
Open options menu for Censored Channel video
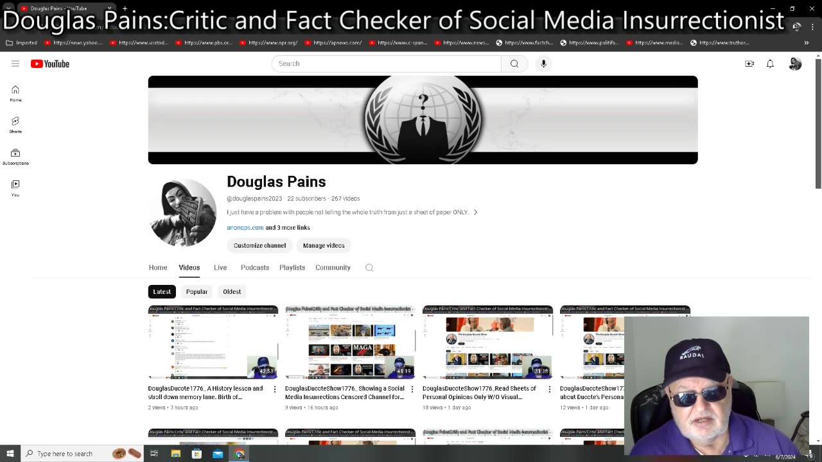pos(412,389)
